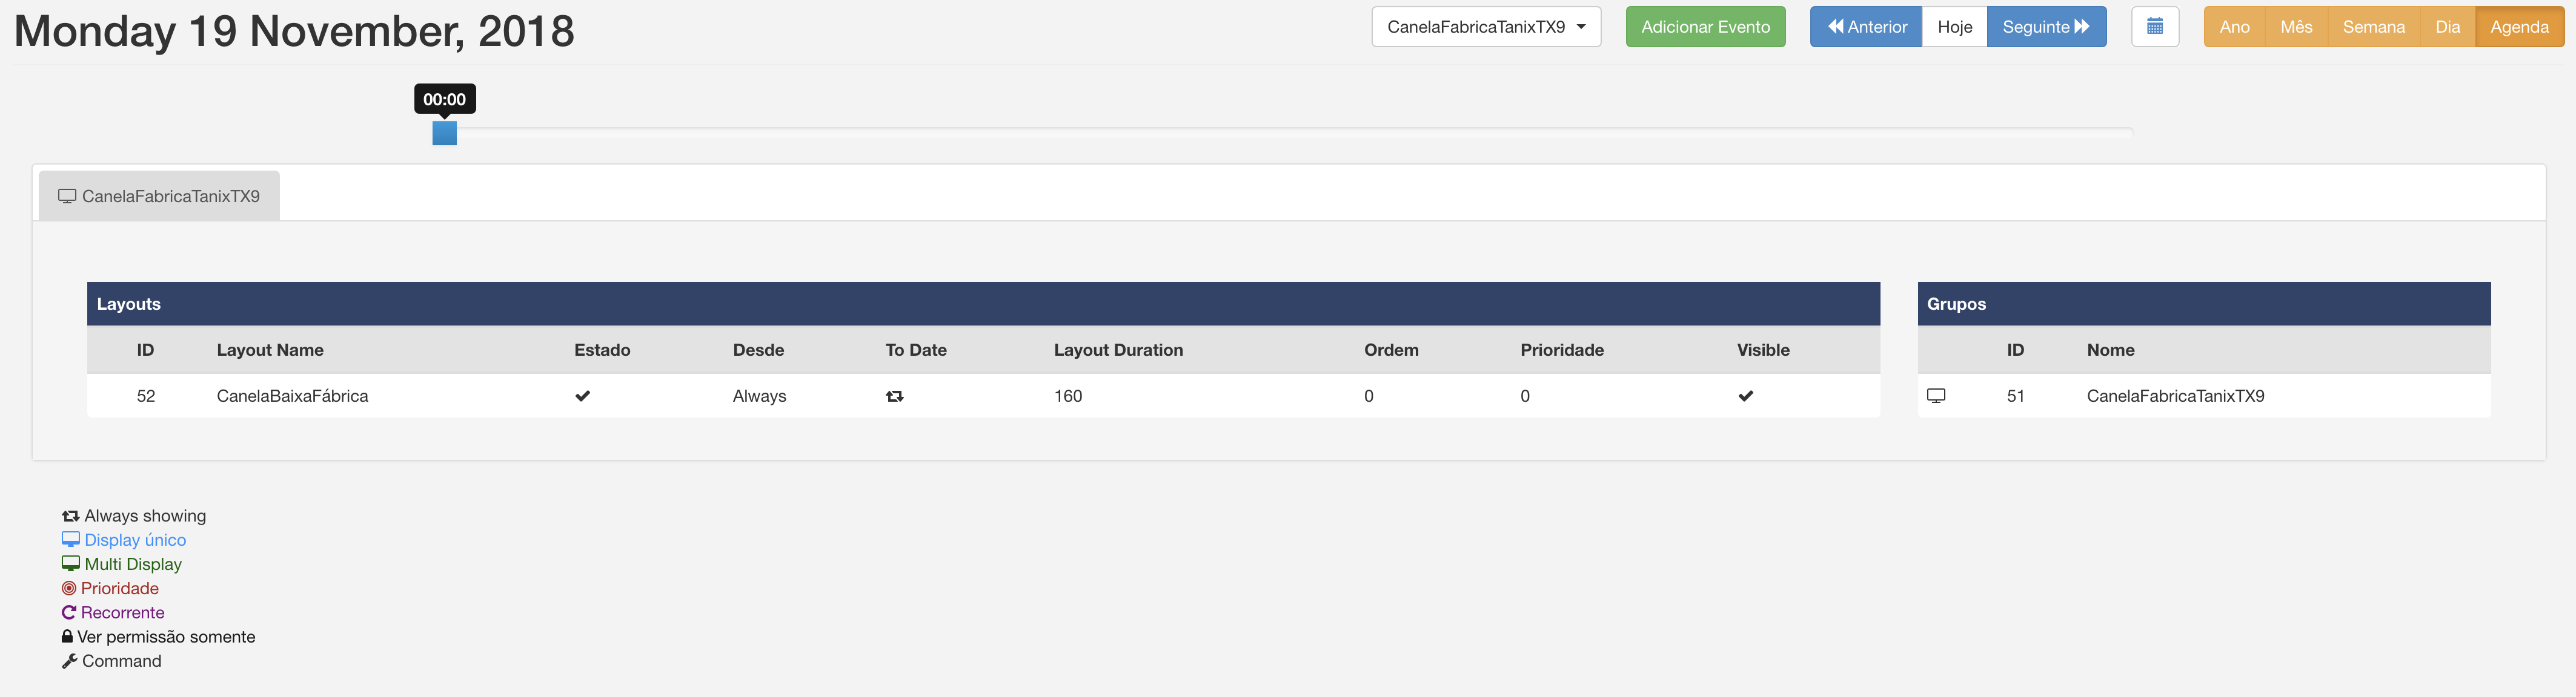Click the Estado column header

[x=602, y=350]
